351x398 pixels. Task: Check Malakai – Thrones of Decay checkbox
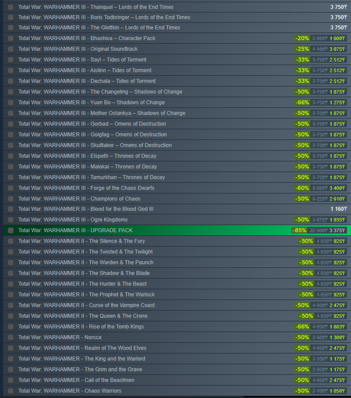(x=11, y=167)
